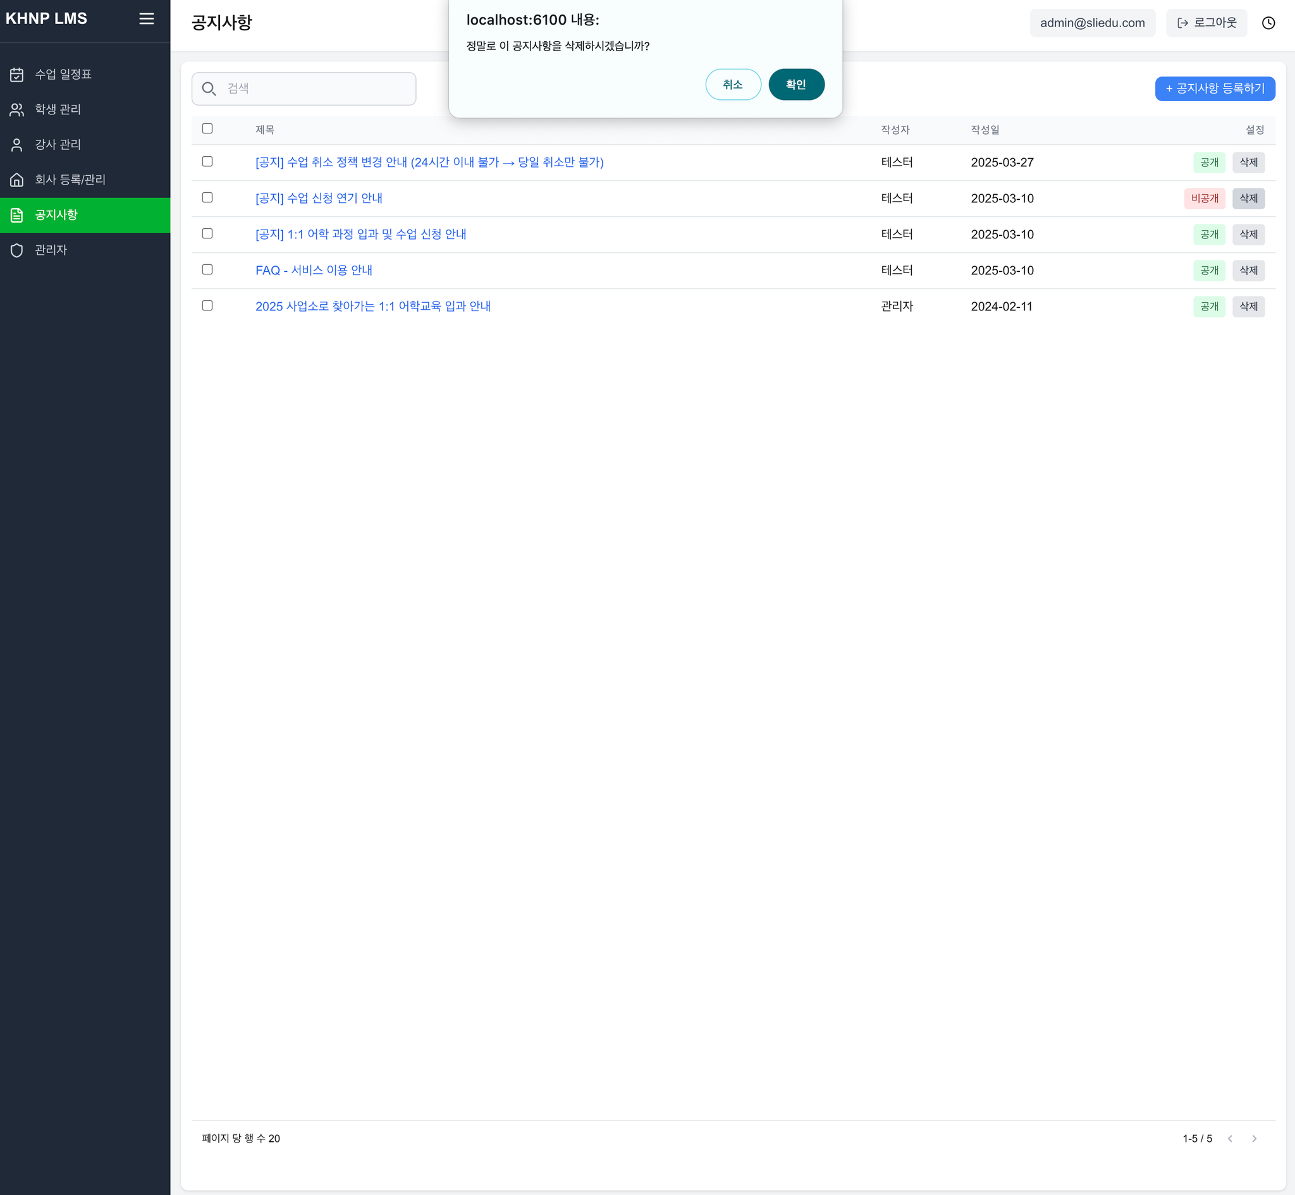Click the hamburger menu icon in sidebar

click(x=147, y=19)
